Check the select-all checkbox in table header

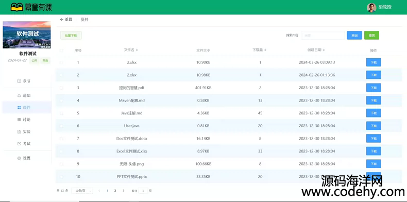pyautogui.click(x=61, y=50)
